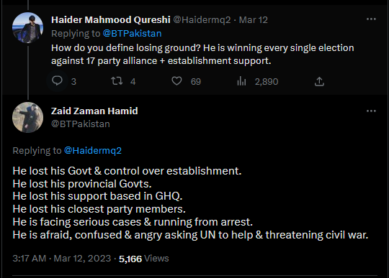Click the Haider Mahmood Qureshi display name
The width and height of the screenshot is (389, 278).
click(111, 20)
